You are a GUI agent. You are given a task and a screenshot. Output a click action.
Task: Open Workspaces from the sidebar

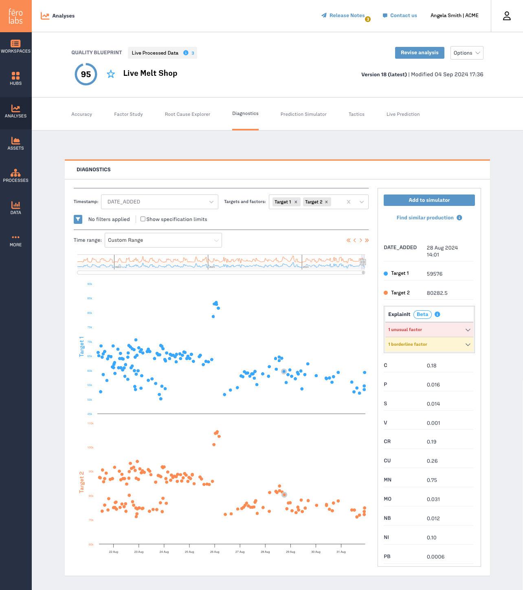coord(15,46)
